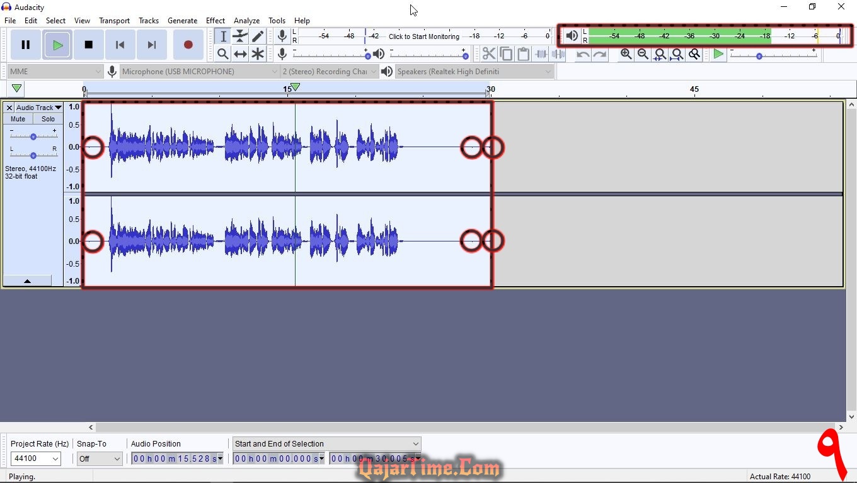857x483 pixels.
Task: Click the Zoom In button
Action: (626, 54)
